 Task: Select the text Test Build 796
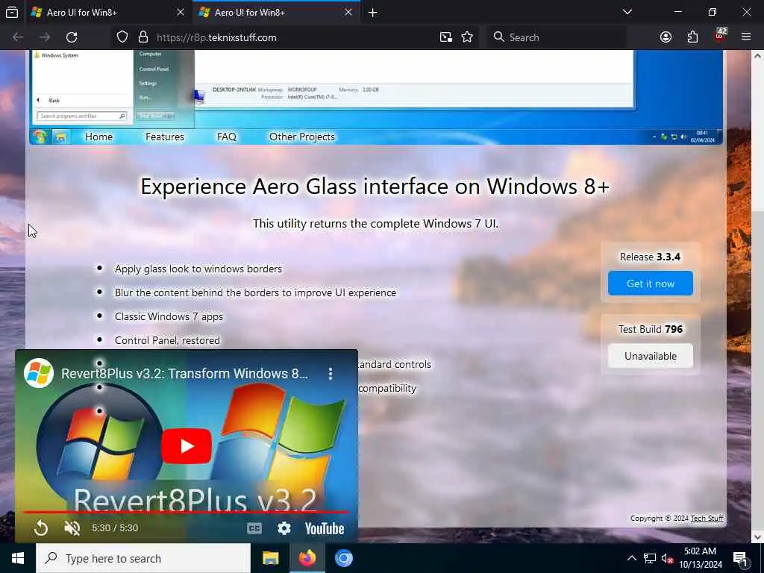650,329
